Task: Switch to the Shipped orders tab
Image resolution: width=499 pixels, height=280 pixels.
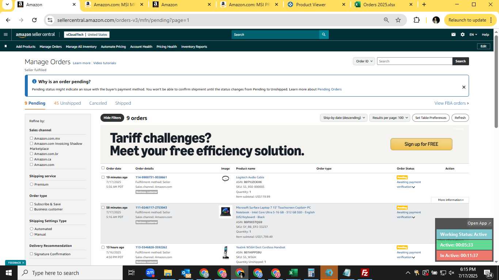Action: (123, 103)
